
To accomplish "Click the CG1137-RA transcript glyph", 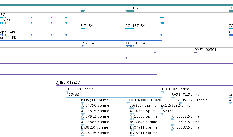I will 130,28.
